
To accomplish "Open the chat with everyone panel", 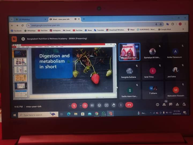I will coord(170,104).
